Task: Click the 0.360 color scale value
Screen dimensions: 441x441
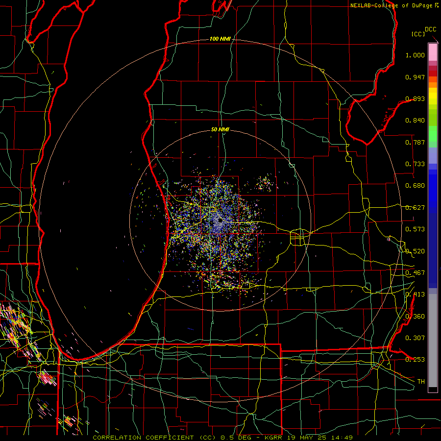Action: pyautogui.click(x=415, y=317)
